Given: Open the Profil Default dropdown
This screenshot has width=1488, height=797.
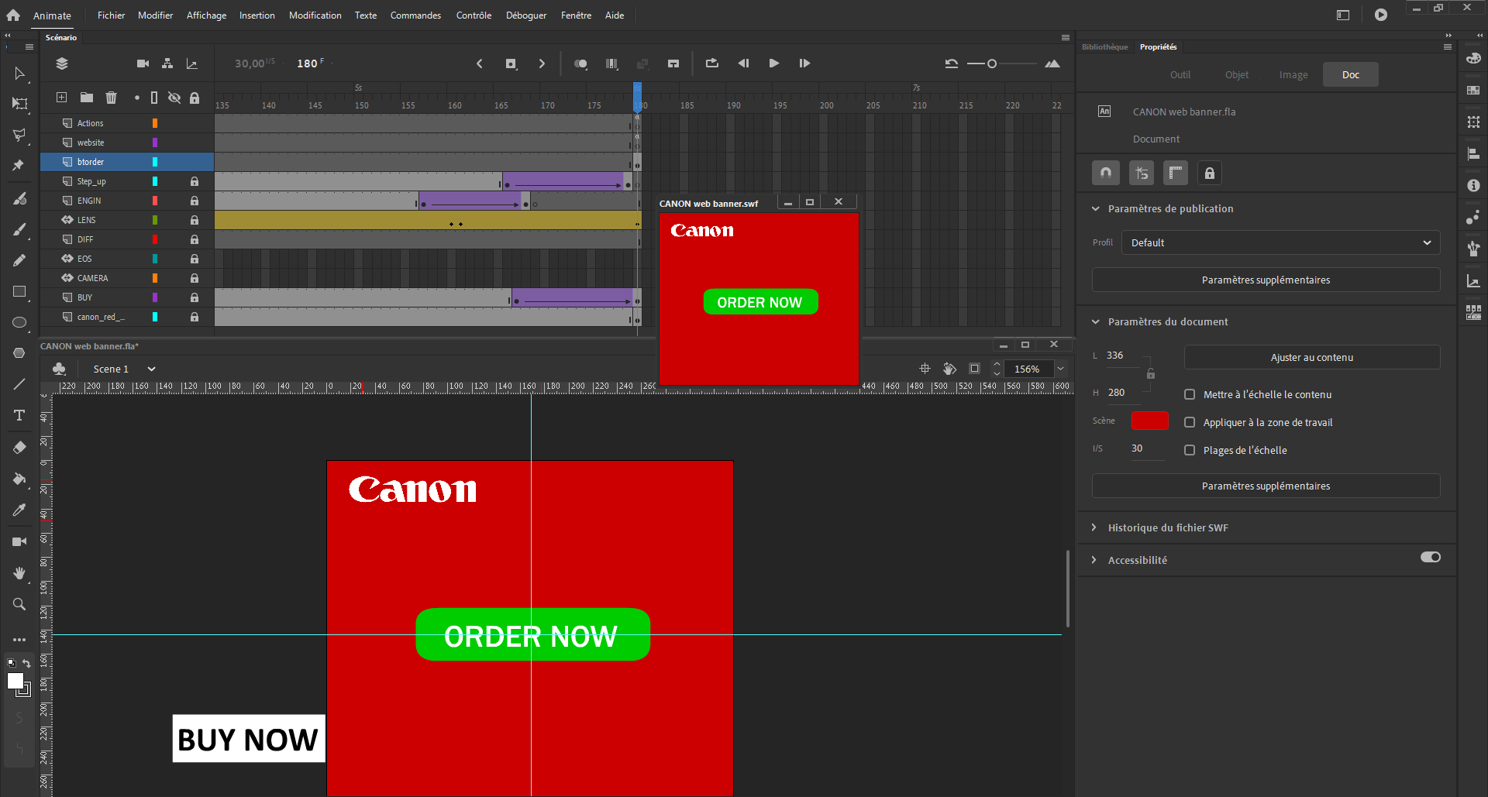Looking at the screenshot, I should click(x=1281, y=242).
